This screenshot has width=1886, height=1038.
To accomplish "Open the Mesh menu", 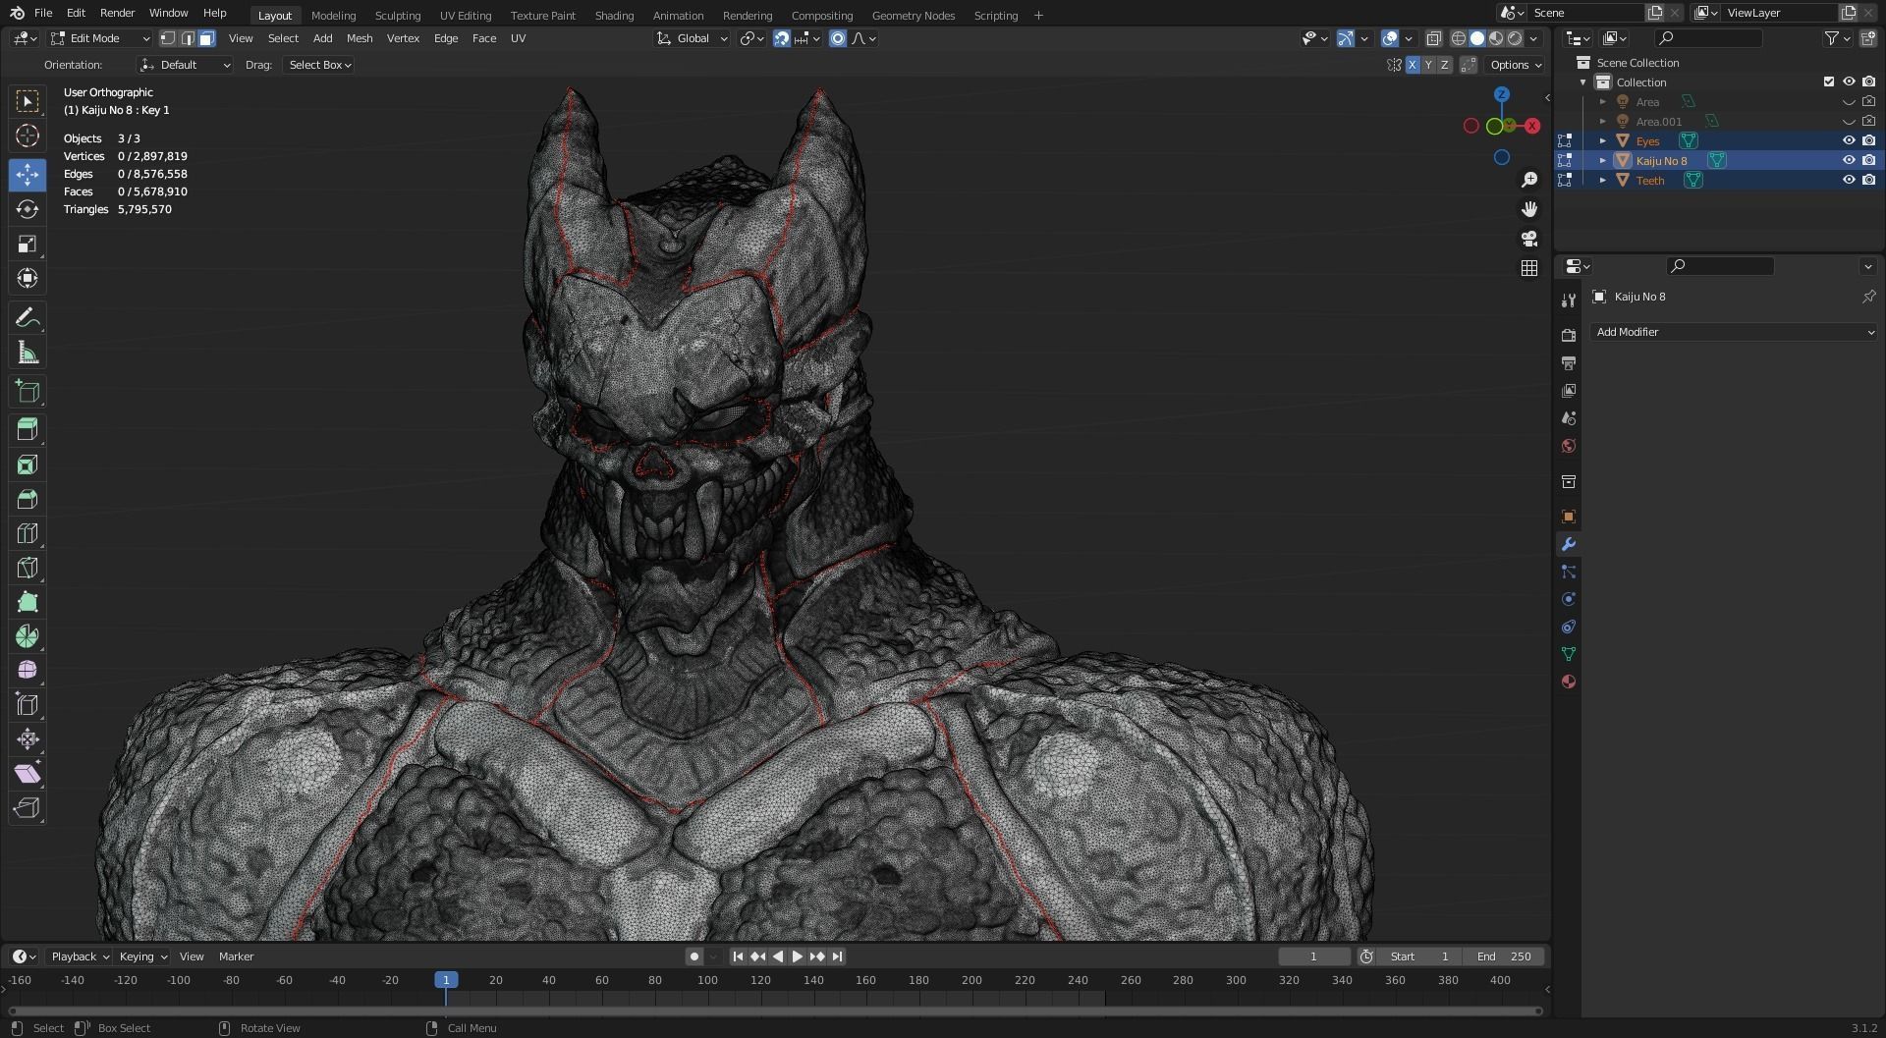I will [x=359, y=38].
